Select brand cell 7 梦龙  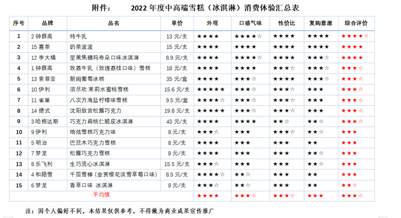coord(39,154)
